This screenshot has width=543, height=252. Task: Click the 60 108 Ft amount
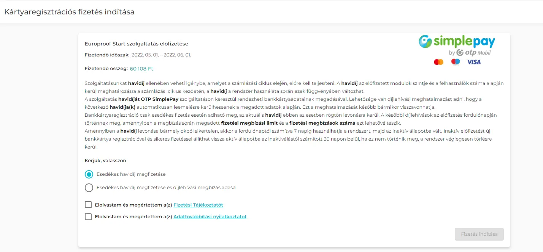(x=141, y=69)
